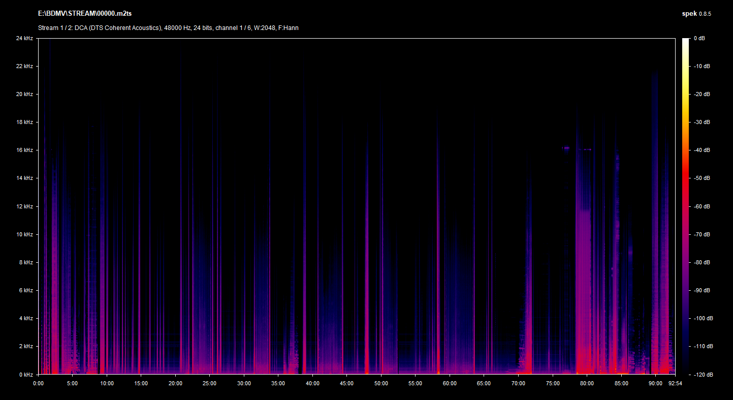Select the 0:00 time axis marker
Screen dimensions: 733x400
[x=38, y=383]
